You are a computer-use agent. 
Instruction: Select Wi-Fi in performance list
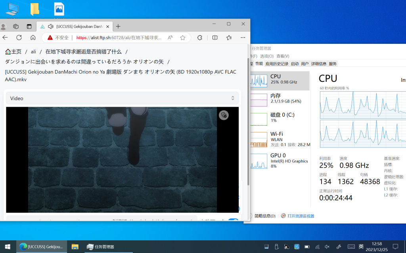pos(280,140)
